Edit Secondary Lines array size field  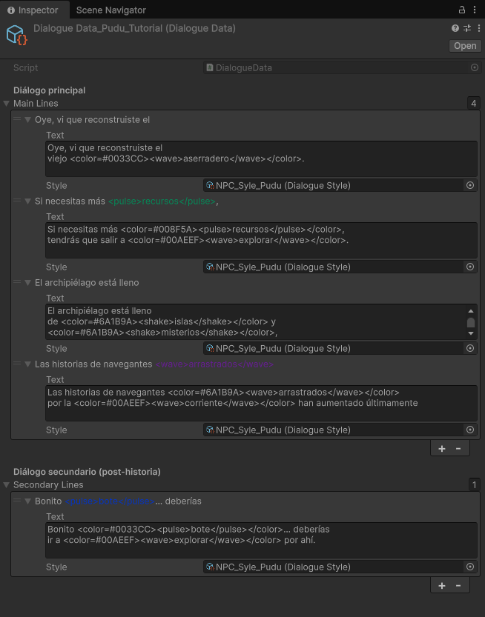tap(475, 484)
